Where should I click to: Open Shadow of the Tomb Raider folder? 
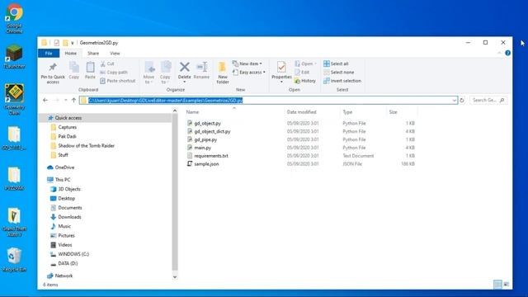tap(86, 146)
